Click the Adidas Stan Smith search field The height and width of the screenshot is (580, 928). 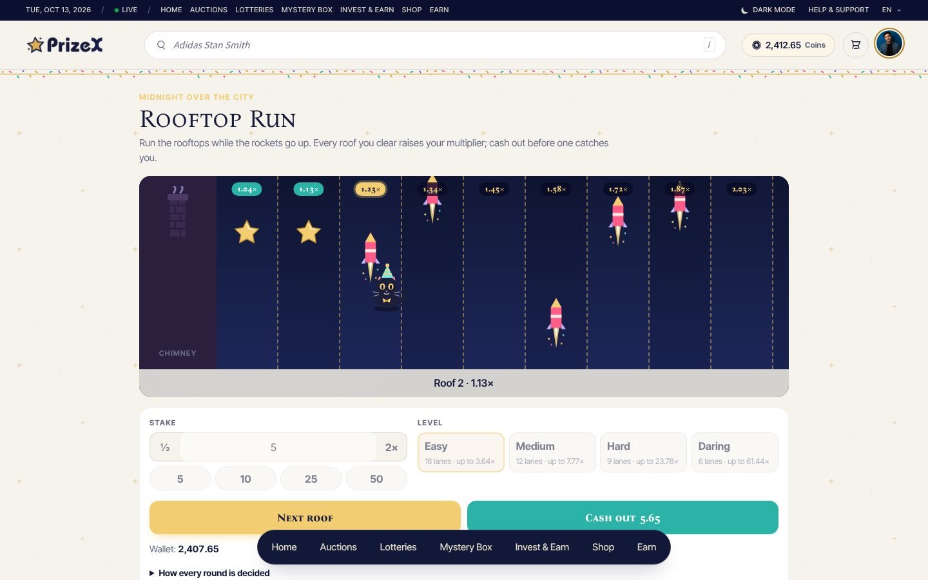pos(435,45)
